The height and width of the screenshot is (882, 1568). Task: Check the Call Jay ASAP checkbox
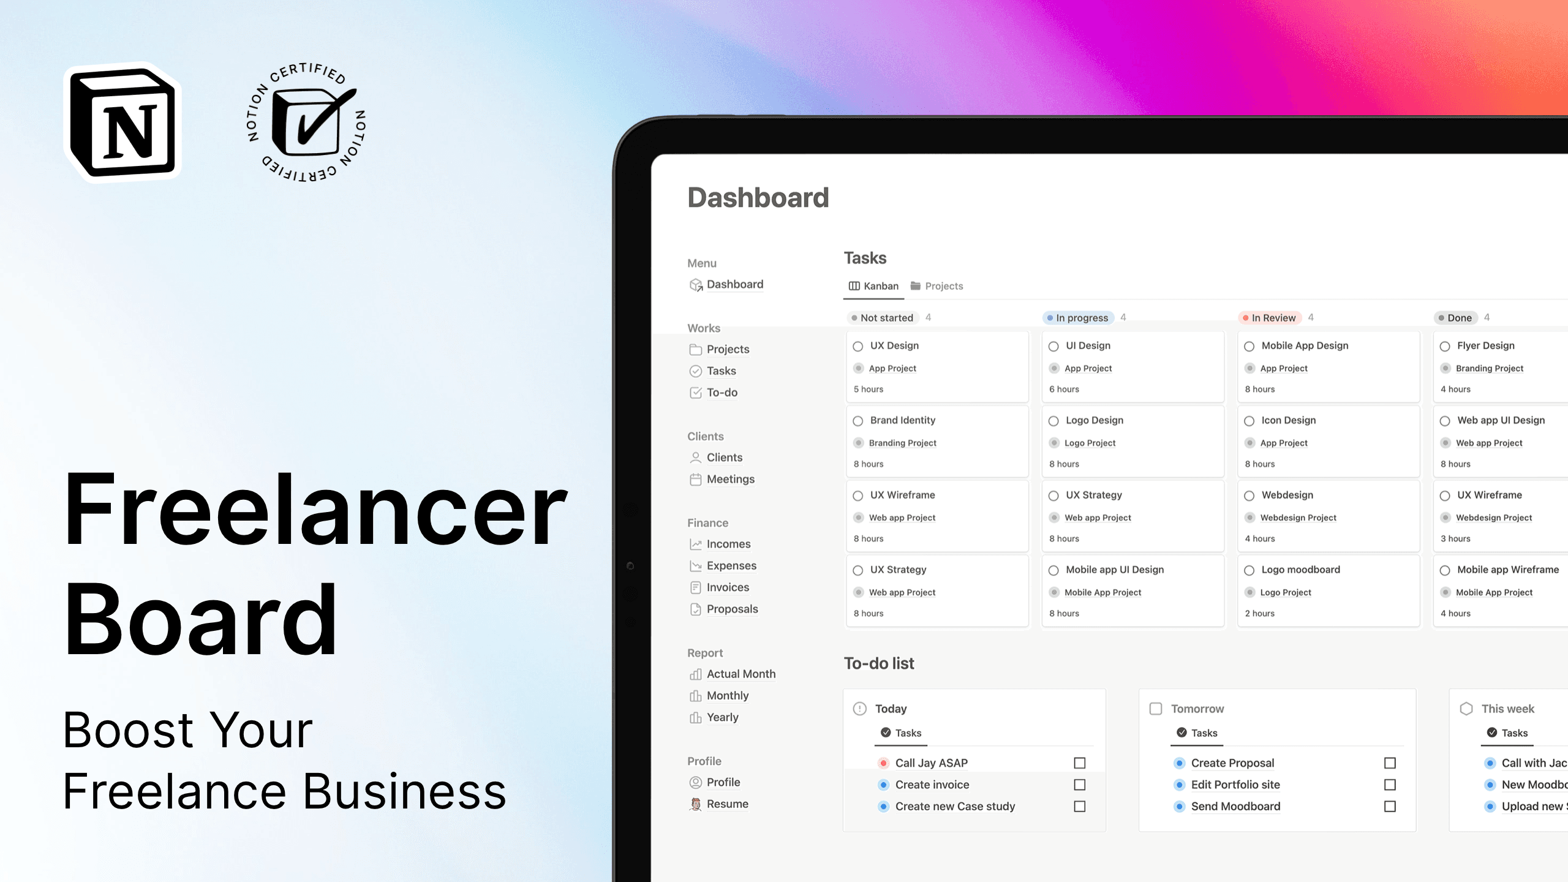[x=1079, y=763]
